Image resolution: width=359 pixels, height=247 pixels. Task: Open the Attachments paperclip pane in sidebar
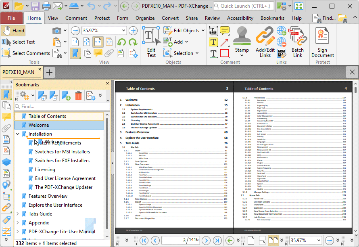(x=6, y=128)
